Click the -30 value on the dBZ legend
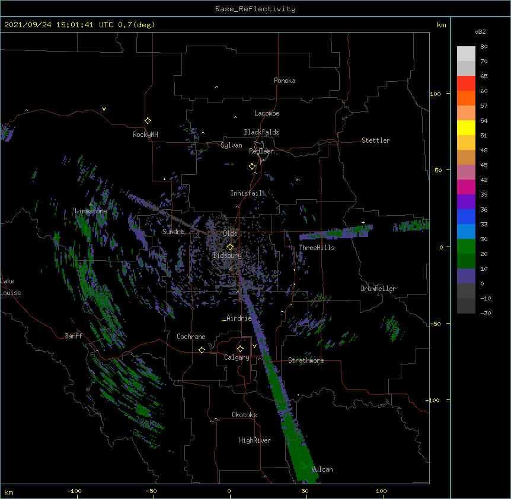 (486, 314)
